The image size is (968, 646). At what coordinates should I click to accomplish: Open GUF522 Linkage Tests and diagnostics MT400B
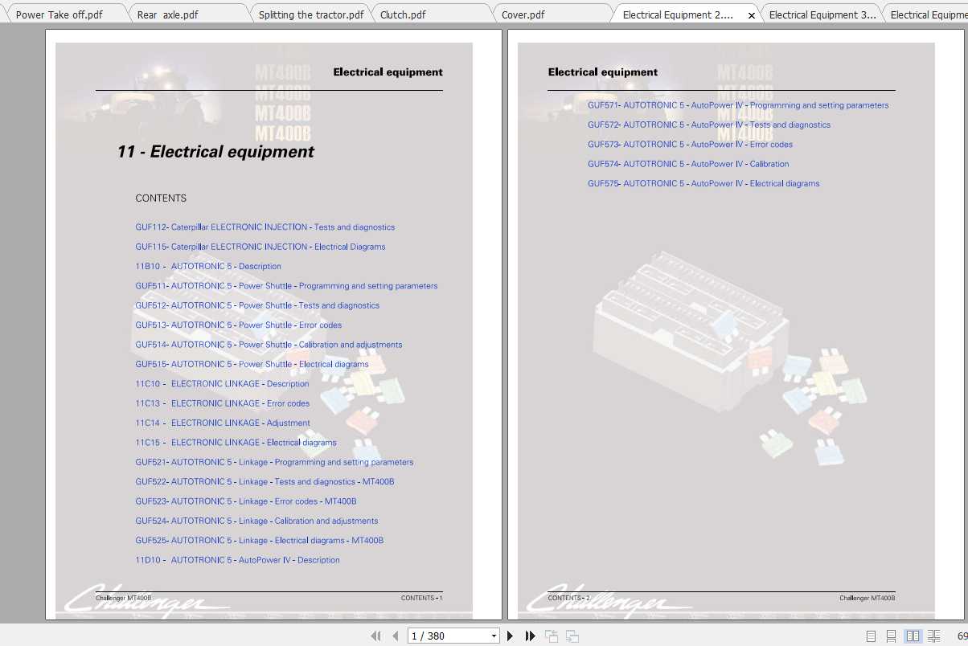pyautogui.click(x=265, y=482)
